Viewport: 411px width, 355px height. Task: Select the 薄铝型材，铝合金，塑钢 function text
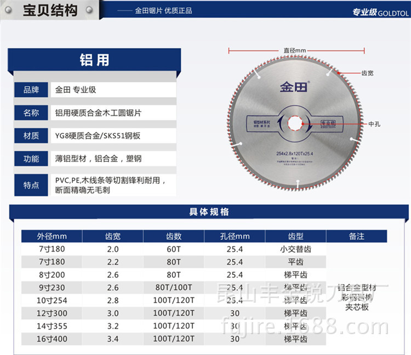(x=98, y=159)
